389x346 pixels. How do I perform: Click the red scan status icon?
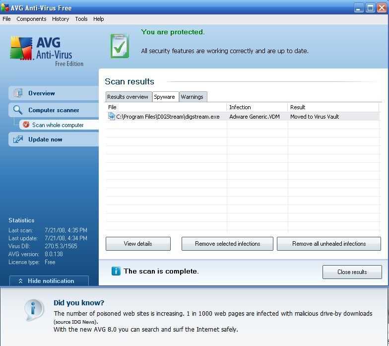click(x=26, y=125)
